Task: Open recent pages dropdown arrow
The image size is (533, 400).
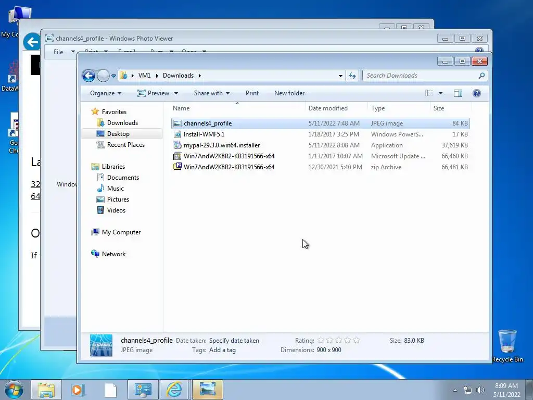Action: tap(113, 76)
